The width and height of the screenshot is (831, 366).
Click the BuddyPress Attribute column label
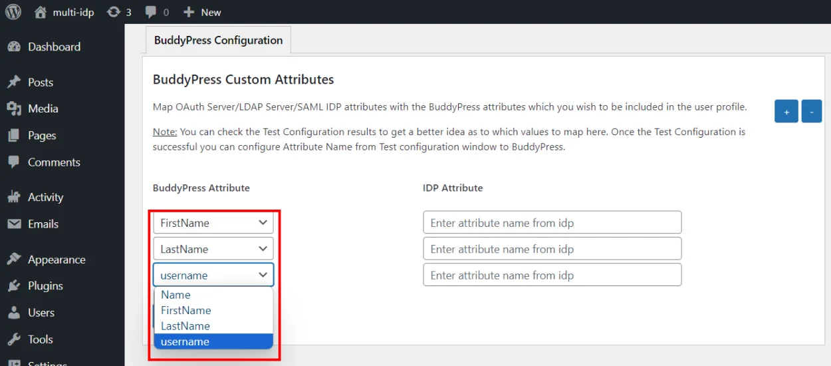(201, 188)
